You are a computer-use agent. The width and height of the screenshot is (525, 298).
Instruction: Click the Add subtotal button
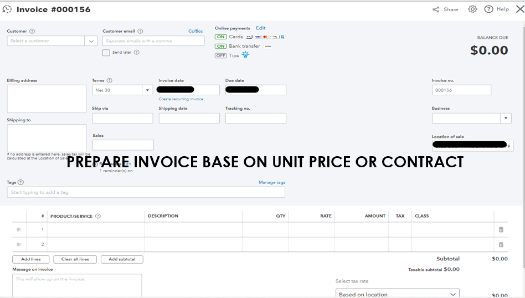pyautogui.click(x=122, y=259)
